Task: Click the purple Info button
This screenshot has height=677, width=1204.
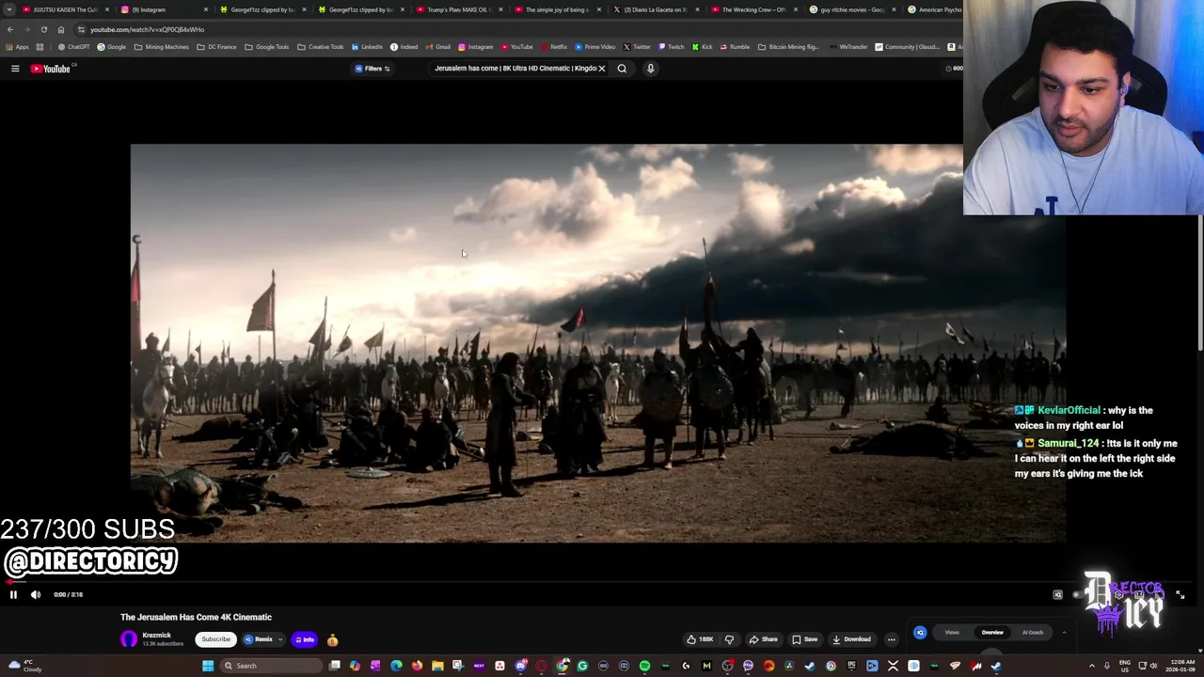Action: tap(304, 639)
